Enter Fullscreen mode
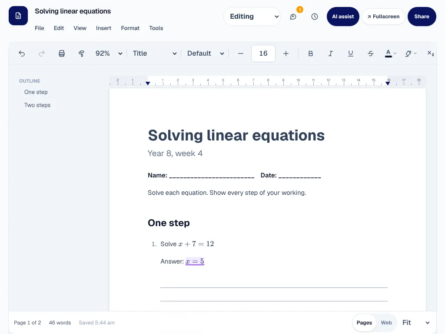Image resolution: width=445 pixels, height=334 pixels. click(x=383, y=17)
